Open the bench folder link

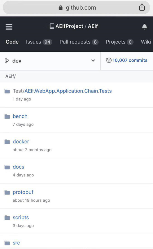coord(20,116)
